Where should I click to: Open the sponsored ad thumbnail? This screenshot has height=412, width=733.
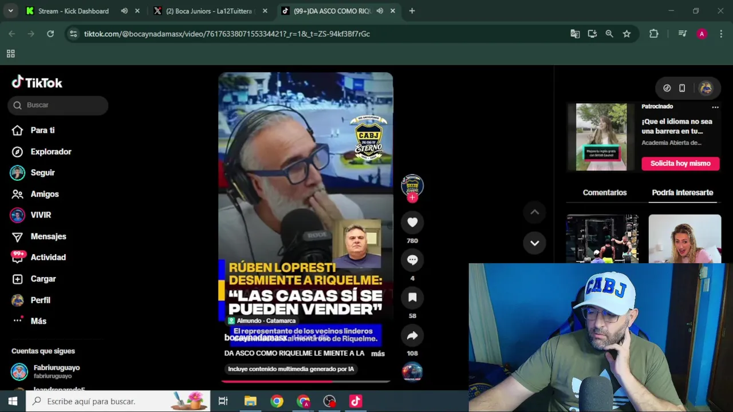click(x=601, y=137)
